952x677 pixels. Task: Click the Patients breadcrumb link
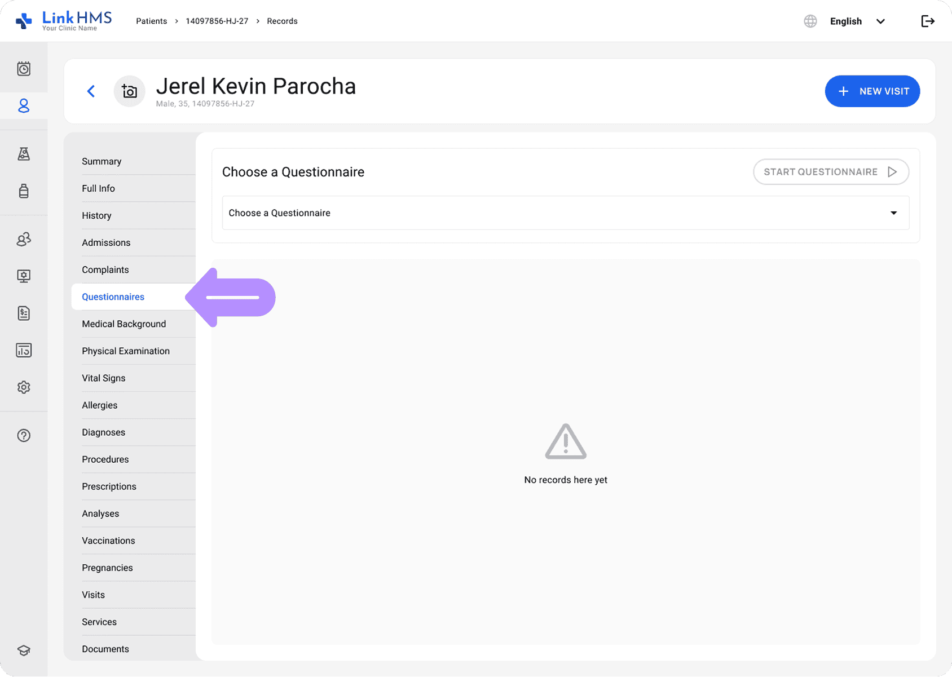(x=151, y=21)
